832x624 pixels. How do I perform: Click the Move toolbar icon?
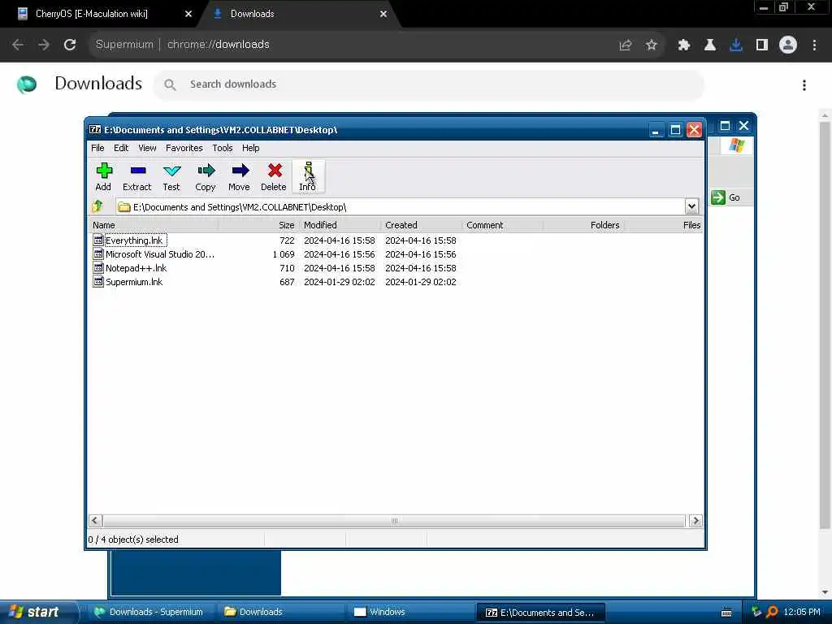click(x=240, y=176)
